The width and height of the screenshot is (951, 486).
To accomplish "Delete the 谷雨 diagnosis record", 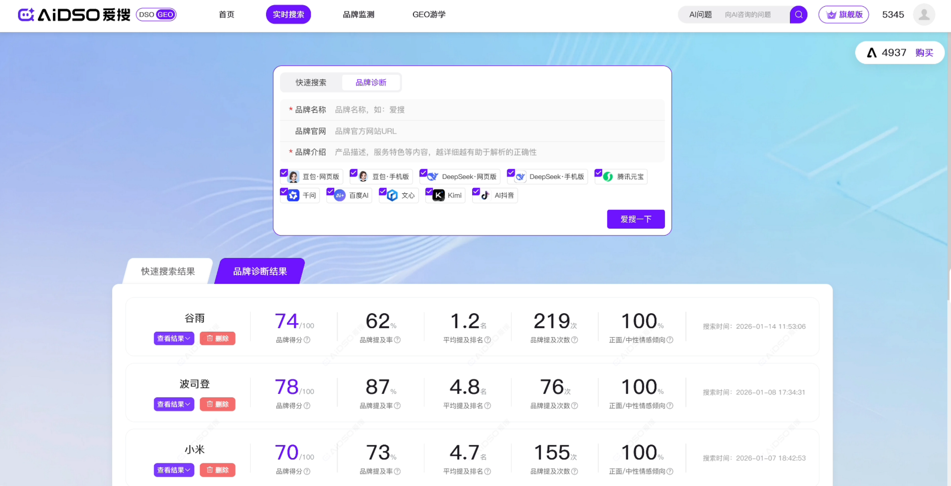I will (217, 339).
